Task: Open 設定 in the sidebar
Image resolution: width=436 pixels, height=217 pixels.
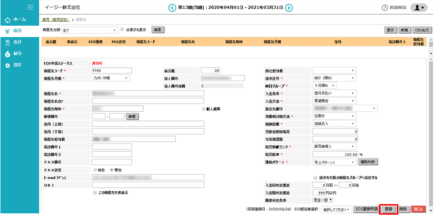Action: [x=17, y=65]
